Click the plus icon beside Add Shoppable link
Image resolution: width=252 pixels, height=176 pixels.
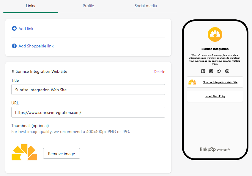coord(14,46)
